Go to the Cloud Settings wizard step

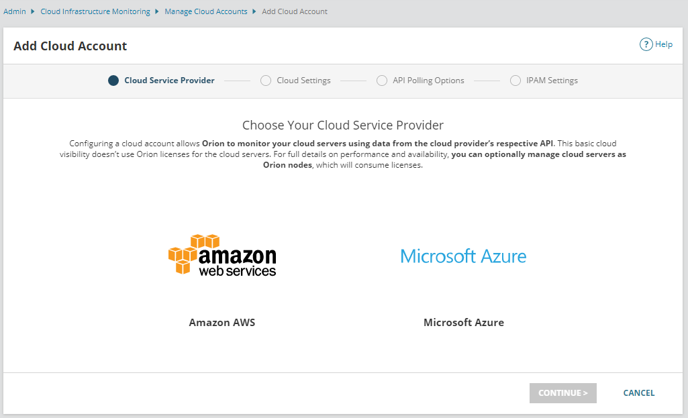[303, 81]
